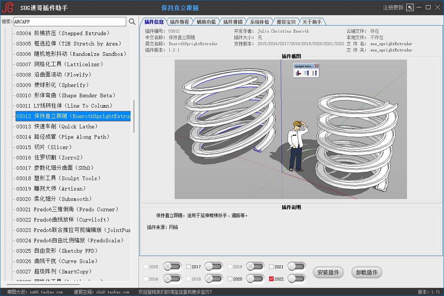
Task: Select 03026 曲线干扰 (Curve Scale)
Action: 57,261
